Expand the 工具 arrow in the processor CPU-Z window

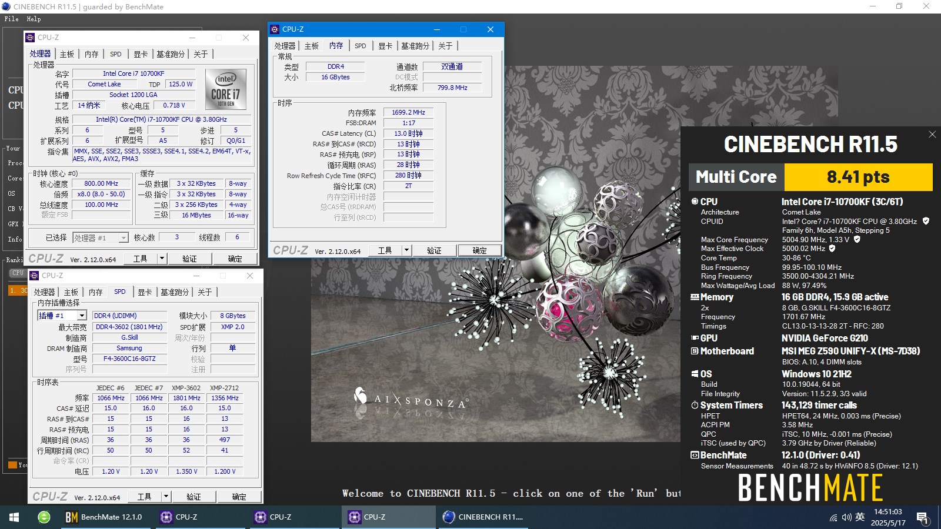tap(162, 259)
